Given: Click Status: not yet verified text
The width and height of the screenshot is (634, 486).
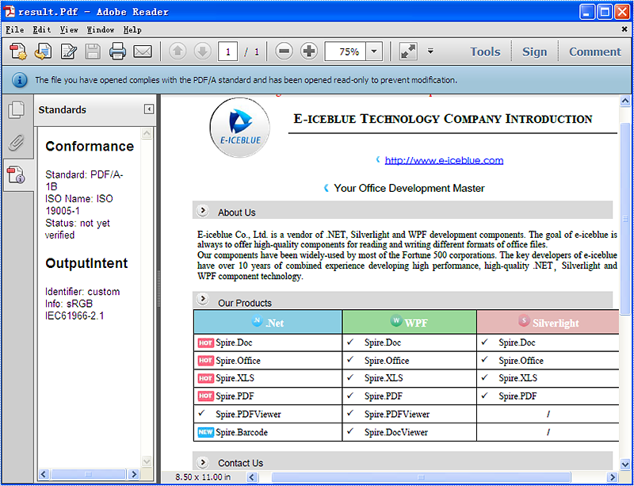Looking at the screenshot, I should coord(77,229).
